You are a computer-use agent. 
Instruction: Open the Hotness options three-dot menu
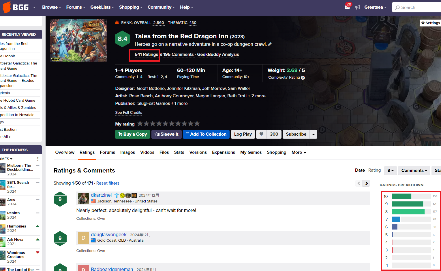pyautogui.click(x=38, y=159)
